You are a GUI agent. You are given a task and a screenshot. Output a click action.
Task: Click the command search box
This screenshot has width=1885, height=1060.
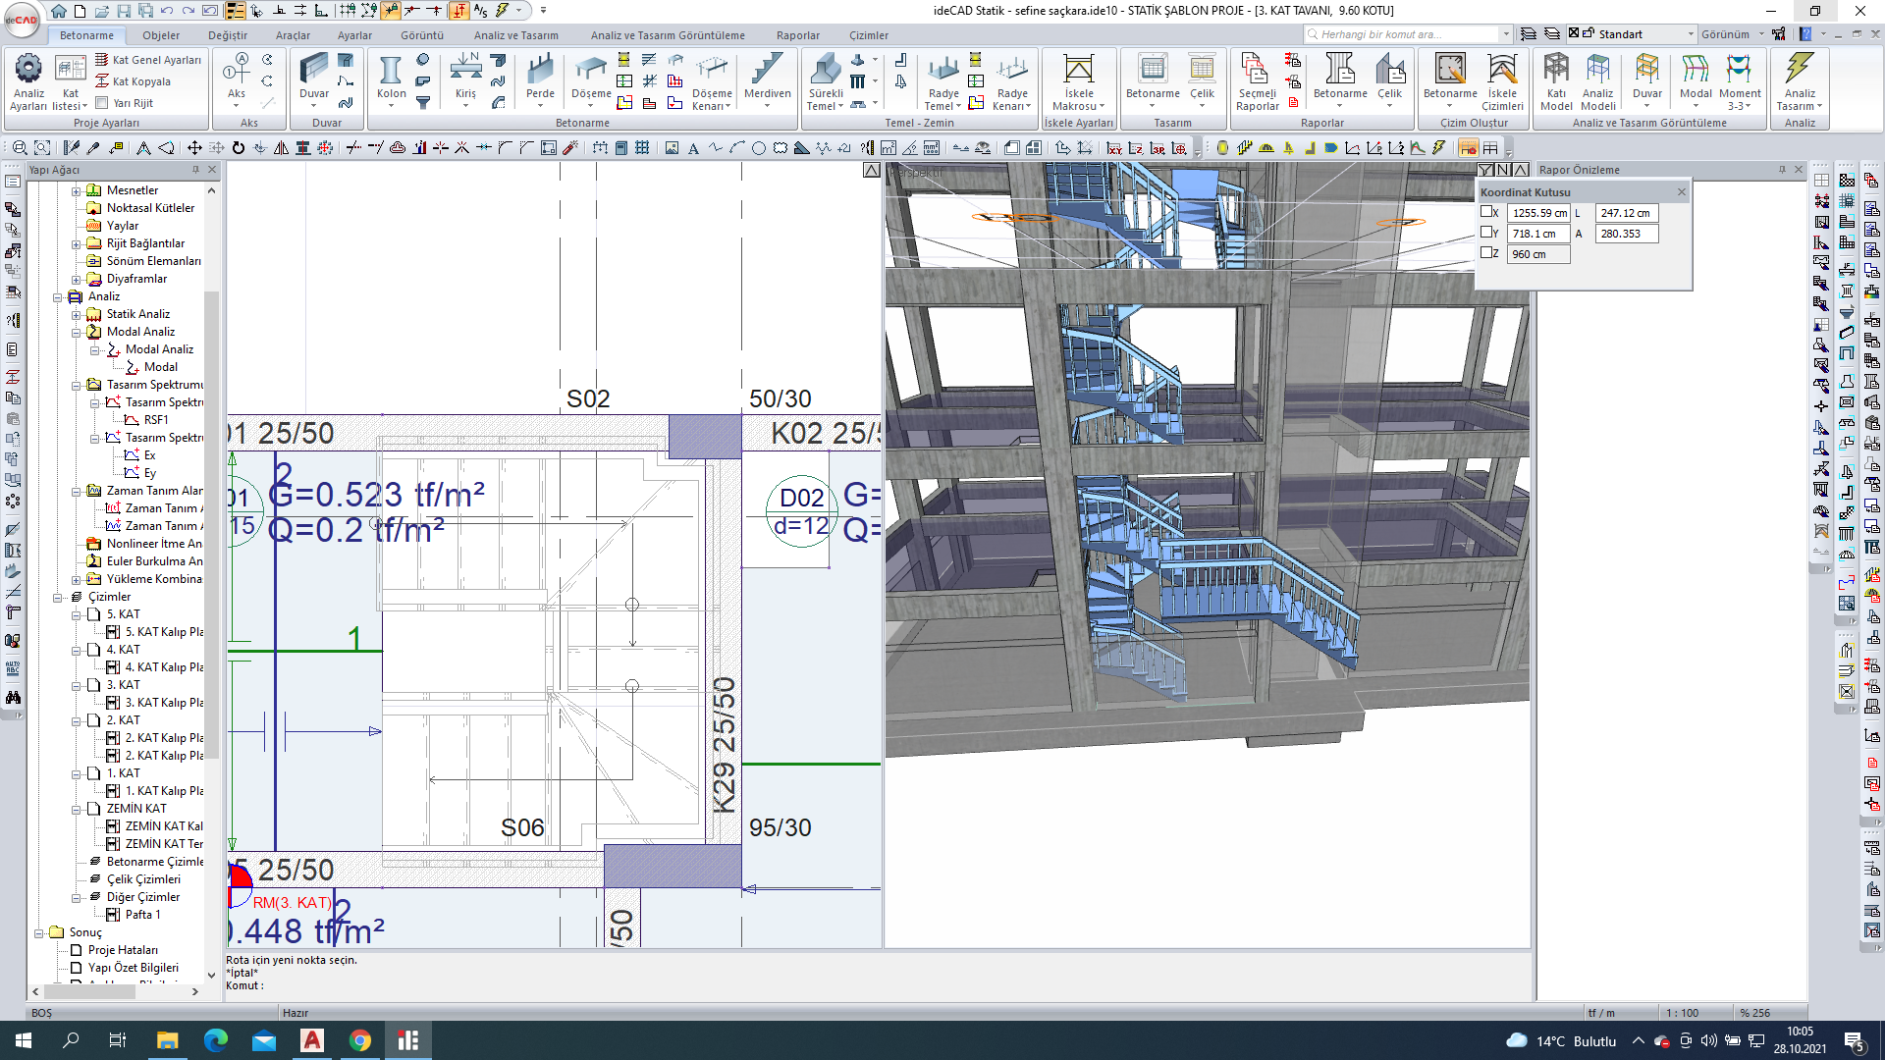[1407, 34]
